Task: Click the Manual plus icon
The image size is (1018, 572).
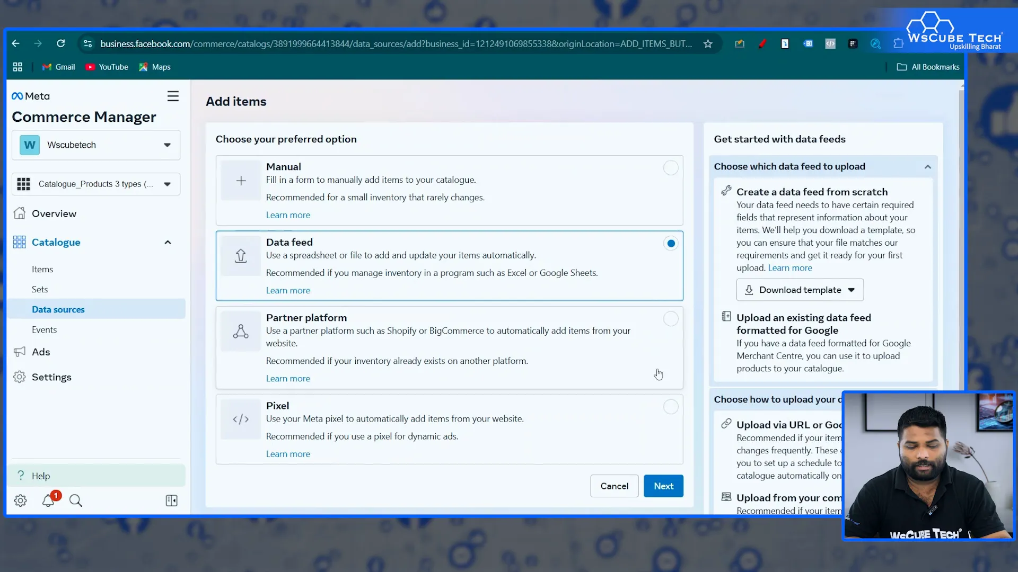Action: [x=241, y=181]
